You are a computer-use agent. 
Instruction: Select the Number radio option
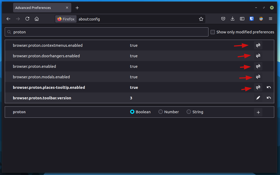tap(161, 112)
